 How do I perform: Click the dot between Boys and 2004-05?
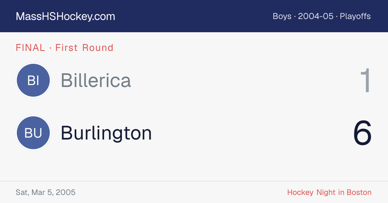point(295,16)
